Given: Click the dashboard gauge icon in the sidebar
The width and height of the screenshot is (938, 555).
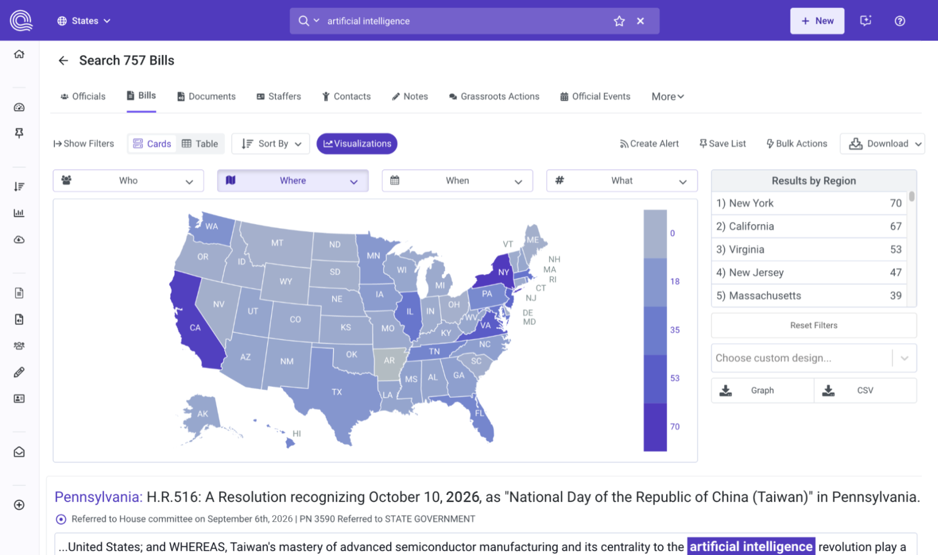Looking at the screenshot, I should click(x=19, y=107).
